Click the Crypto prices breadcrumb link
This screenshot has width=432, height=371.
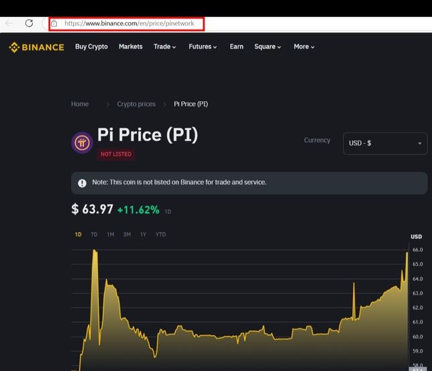point(136,104)
